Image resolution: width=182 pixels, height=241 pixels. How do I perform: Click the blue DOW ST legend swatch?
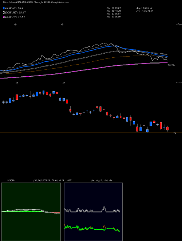[x=4, y=8]
